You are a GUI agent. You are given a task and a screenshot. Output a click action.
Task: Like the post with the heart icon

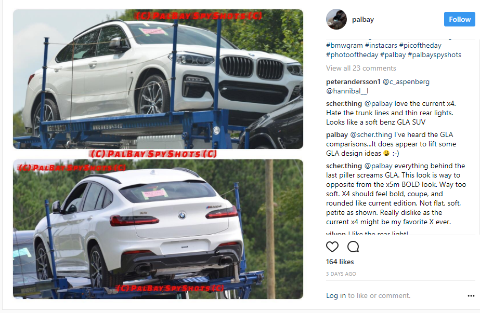coord(332,247)
